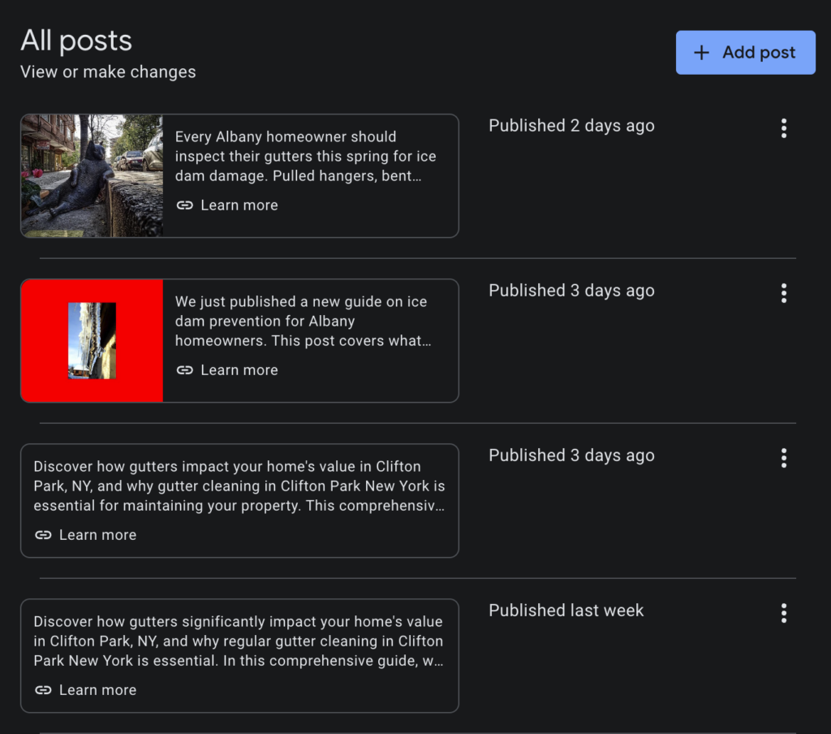
Task: Click the plus icon in Add post
Action: click(x=701, y=53)
